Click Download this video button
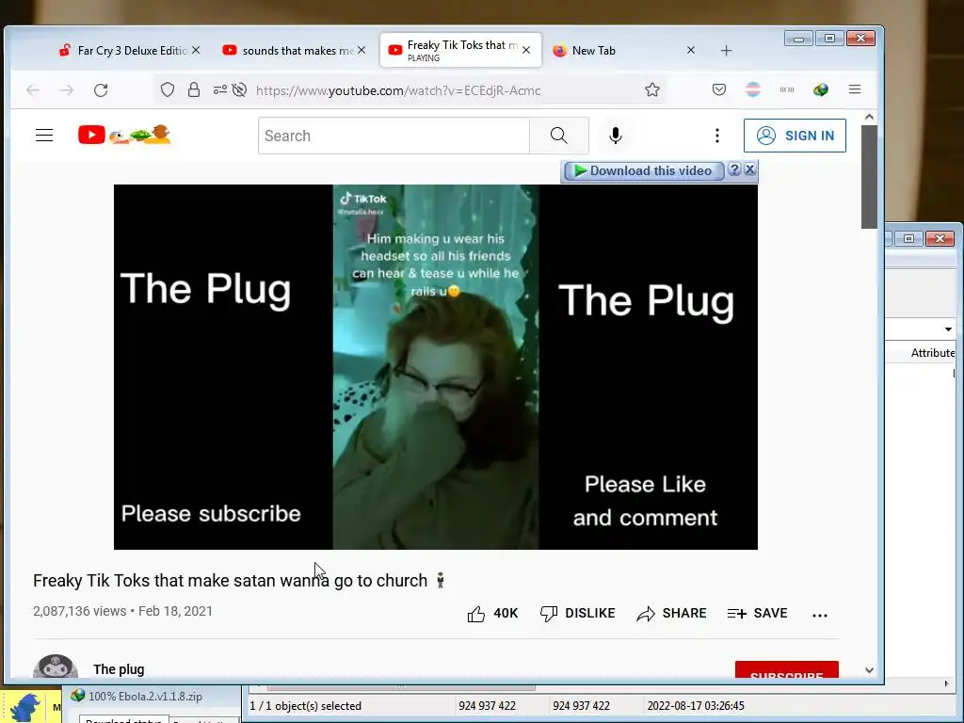The width and height of the screenshot is (964, 723). (643, 171)
